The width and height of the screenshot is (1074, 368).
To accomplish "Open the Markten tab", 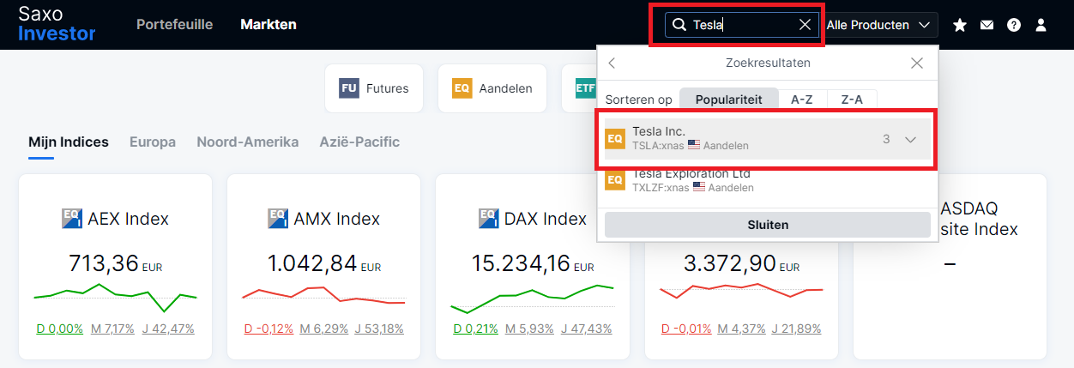I will (x=268, y=24).
